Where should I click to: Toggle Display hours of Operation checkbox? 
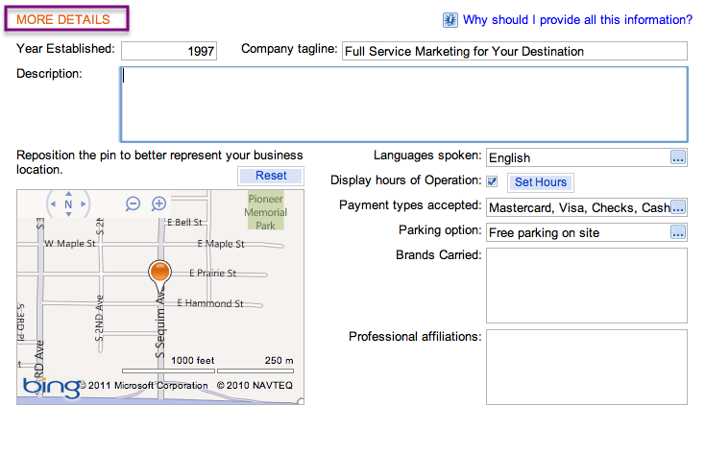pyautogui.click(x=493, y=181)
